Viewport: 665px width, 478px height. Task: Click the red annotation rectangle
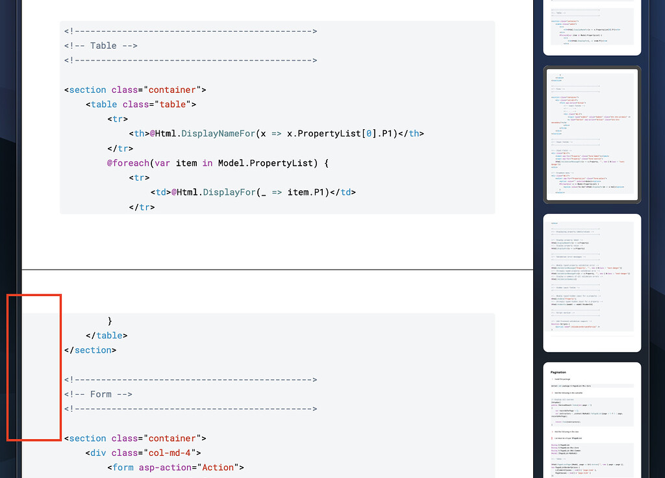(34, 367)
